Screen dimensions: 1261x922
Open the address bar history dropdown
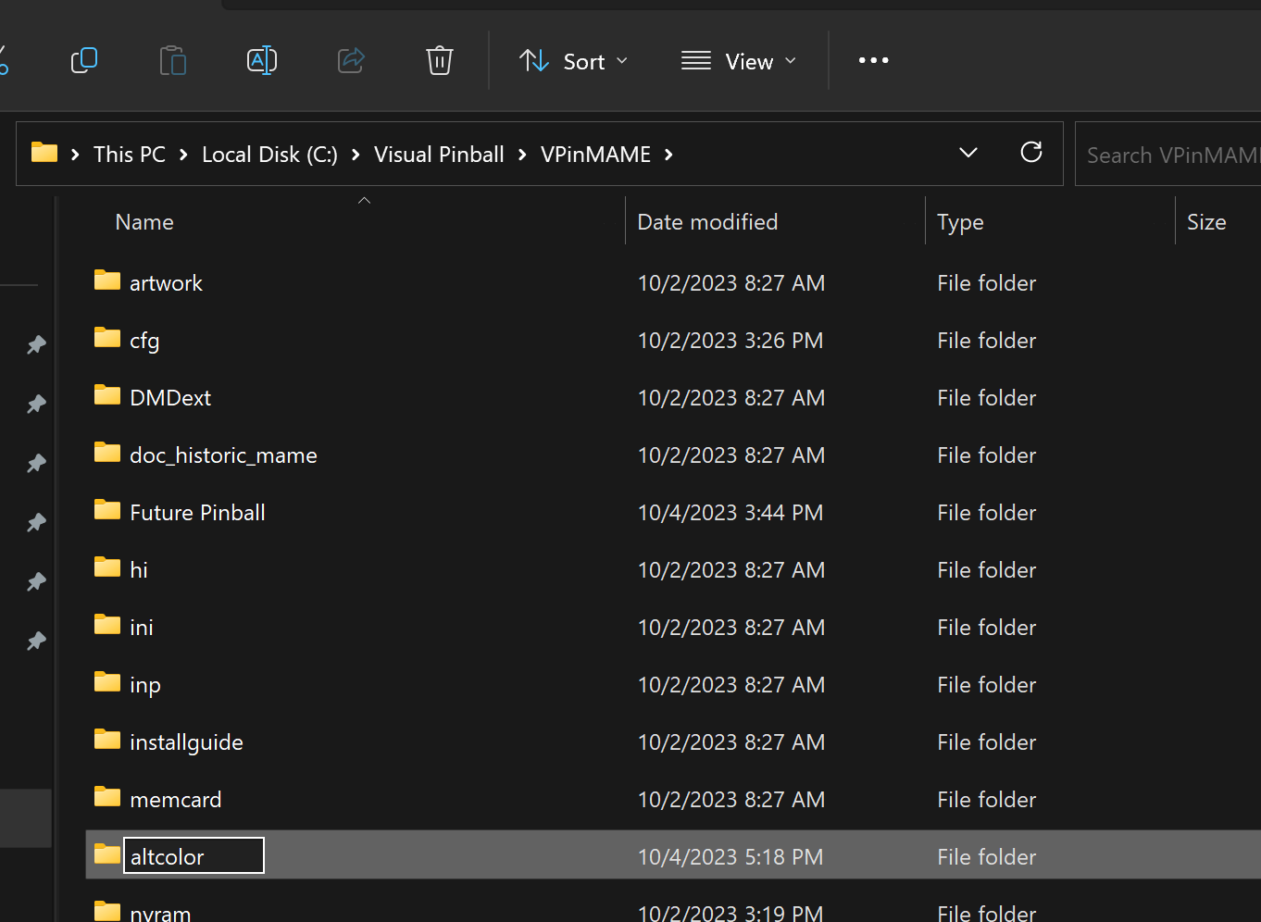pos(968,153)
